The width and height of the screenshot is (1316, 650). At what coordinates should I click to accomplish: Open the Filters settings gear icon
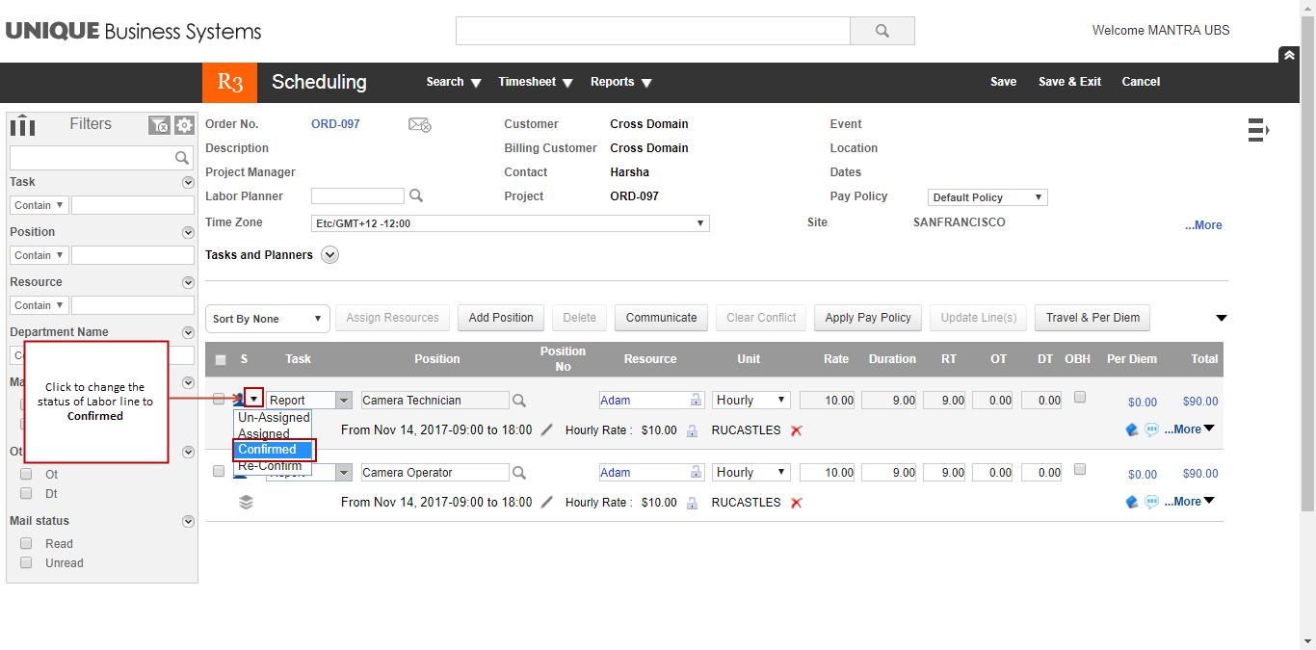tap(183, 125)
